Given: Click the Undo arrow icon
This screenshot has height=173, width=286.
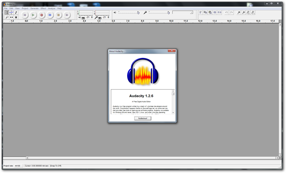Looking at the screenshot, I should pos(227,12).
